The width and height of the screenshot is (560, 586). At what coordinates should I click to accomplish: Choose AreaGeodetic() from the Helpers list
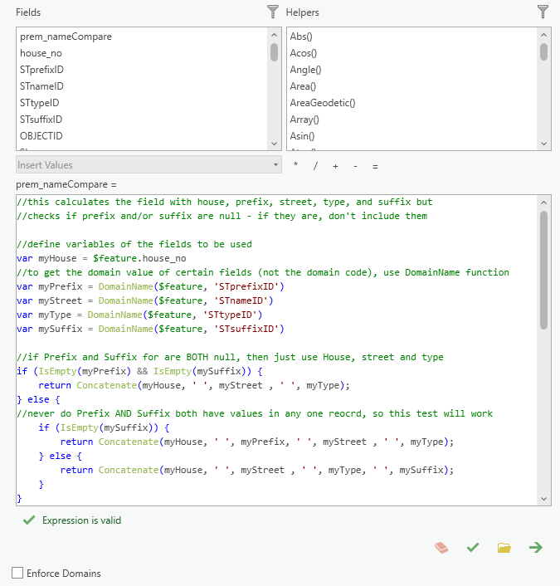click(x=323, y=103)
